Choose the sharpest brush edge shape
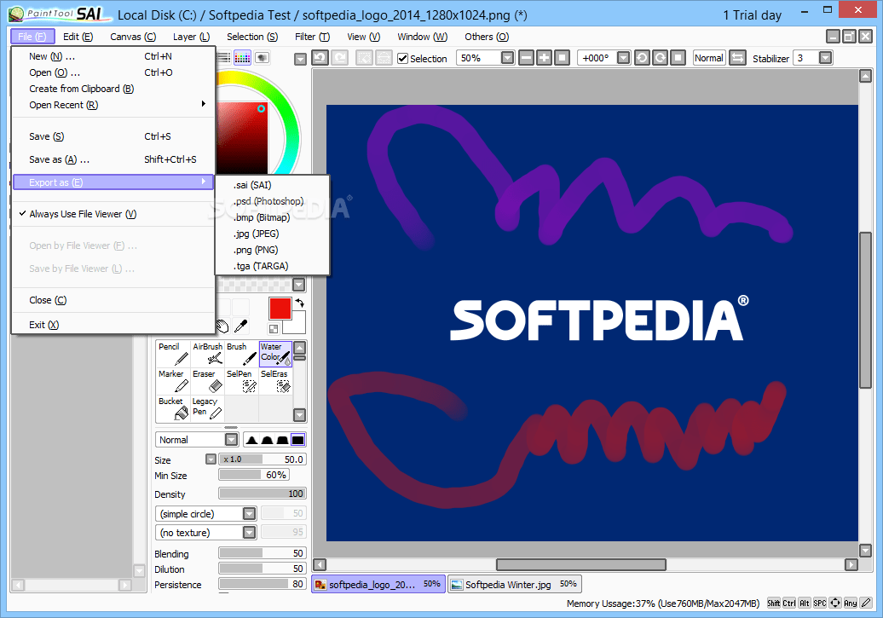 click(x=297, y=440)
